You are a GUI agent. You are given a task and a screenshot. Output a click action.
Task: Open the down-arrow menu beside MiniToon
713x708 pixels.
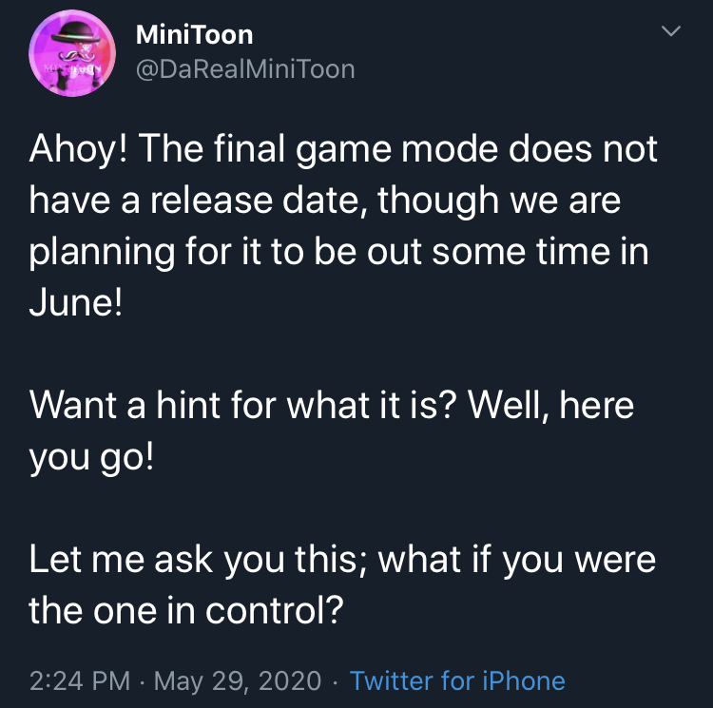tap(671, 31)
